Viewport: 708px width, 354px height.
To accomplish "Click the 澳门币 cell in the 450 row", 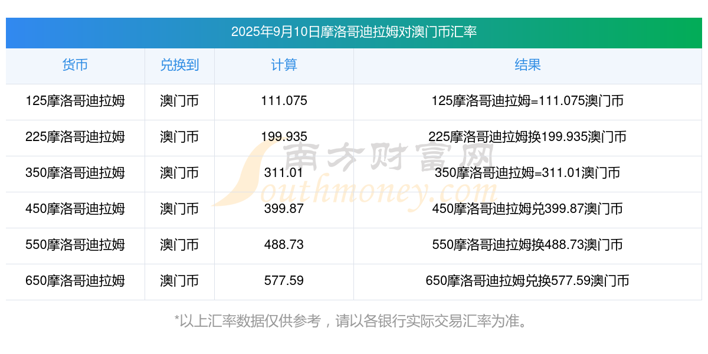I will pos(179,209).
